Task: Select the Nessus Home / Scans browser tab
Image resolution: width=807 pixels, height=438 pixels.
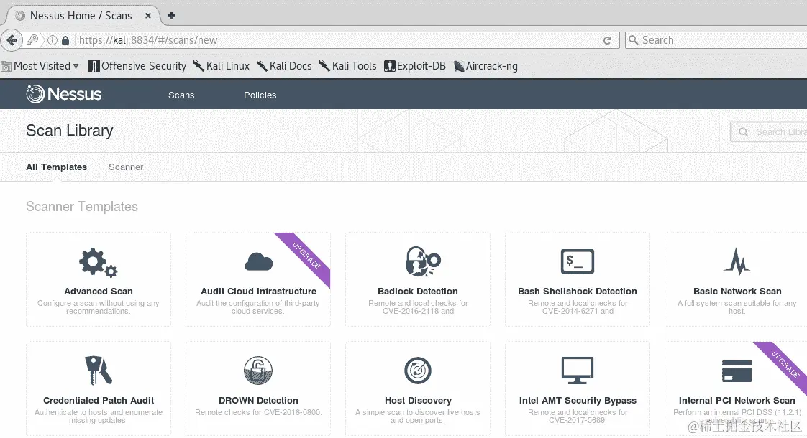Action: pyautogui.click(x=81, y=16)
